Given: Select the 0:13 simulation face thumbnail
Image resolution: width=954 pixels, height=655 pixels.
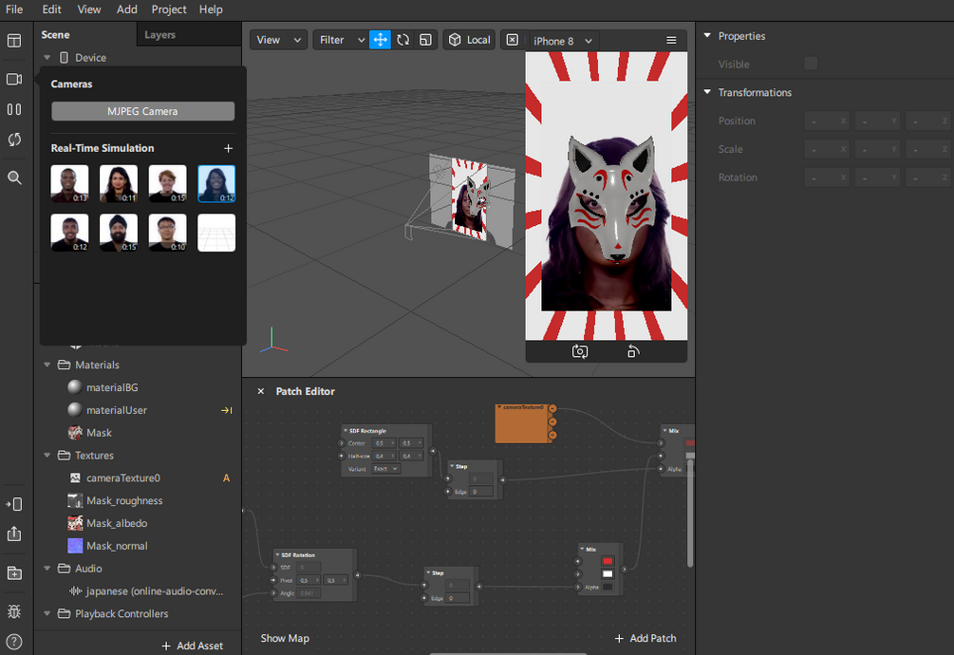Looking at the screenshot, I should (70, 183).
